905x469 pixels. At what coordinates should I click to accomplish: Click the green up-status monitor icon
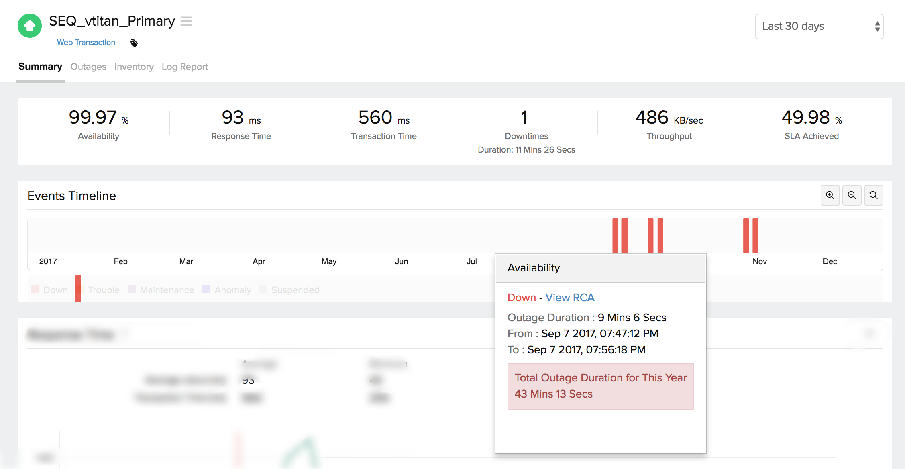(x=30, y=26)
